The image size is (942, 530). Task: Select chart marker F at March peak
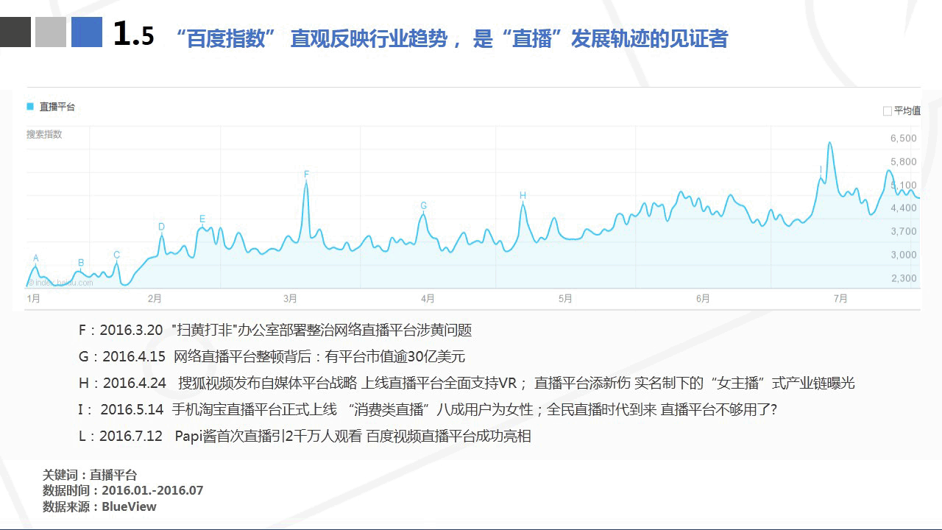tap(306, 174)
